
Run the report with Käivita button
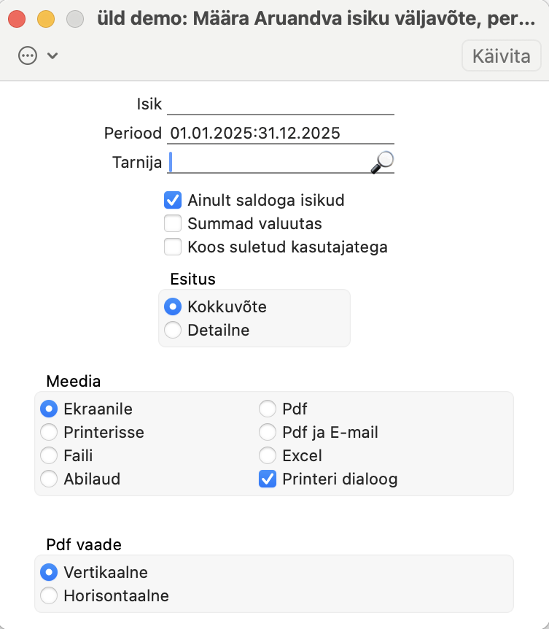pos(502,55)
